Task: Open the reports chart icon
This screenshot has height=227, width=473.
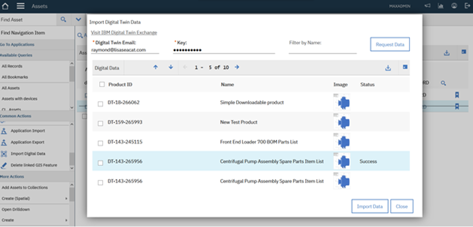Action: coord(441,5)
